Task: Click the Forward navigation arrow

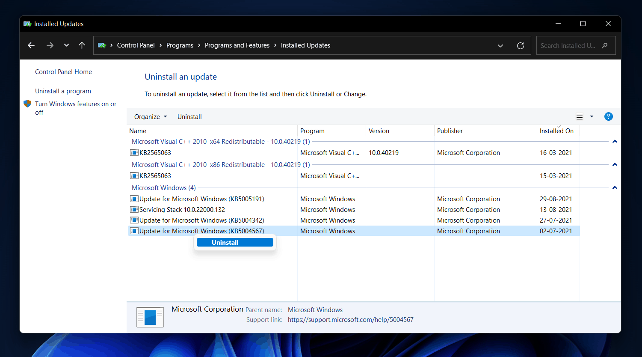Action: point(50,45)
